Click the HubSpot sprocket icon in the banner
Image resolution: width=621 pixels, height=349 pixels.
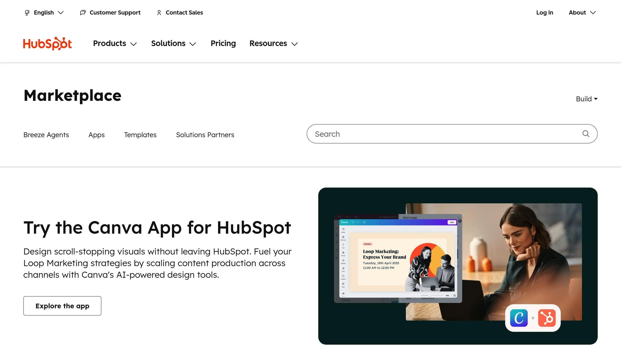coord(547,318)
